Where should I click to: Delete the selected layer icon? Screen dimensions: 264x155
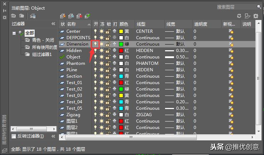[79, 16]
